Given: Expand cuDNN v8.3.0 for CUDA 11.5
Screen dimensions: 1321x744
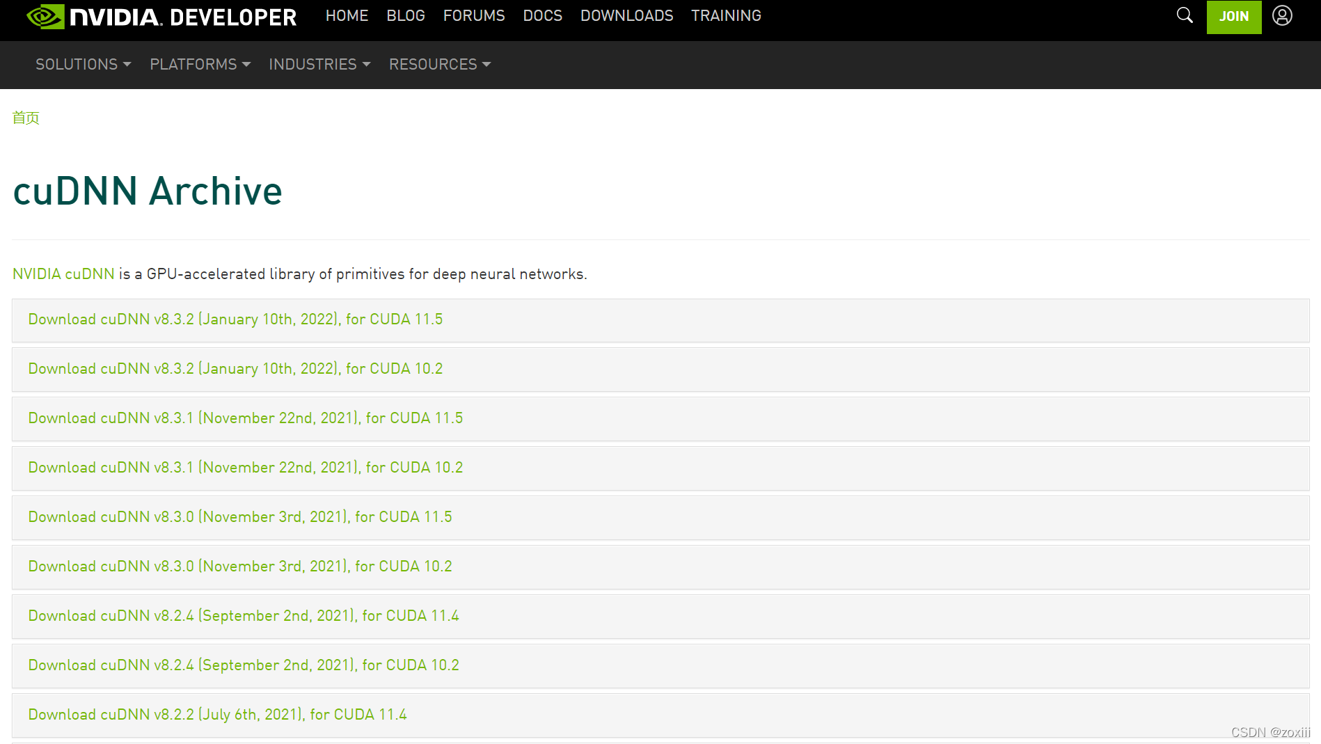Looking at the screenshot, I should tap(660, 518).
